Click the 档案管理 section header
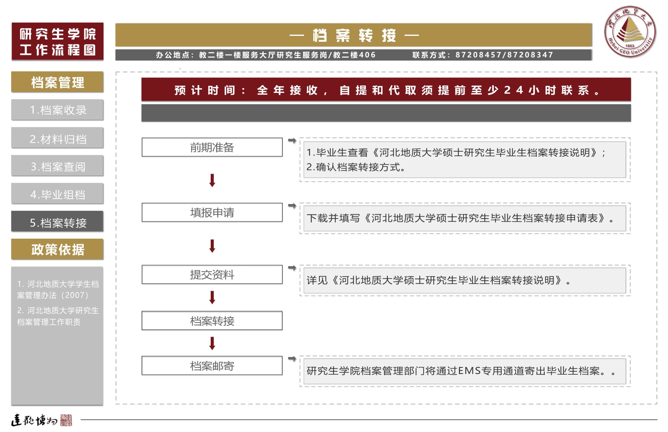The width and height of the screenshot is (668, 432). [x=57, y=82]
